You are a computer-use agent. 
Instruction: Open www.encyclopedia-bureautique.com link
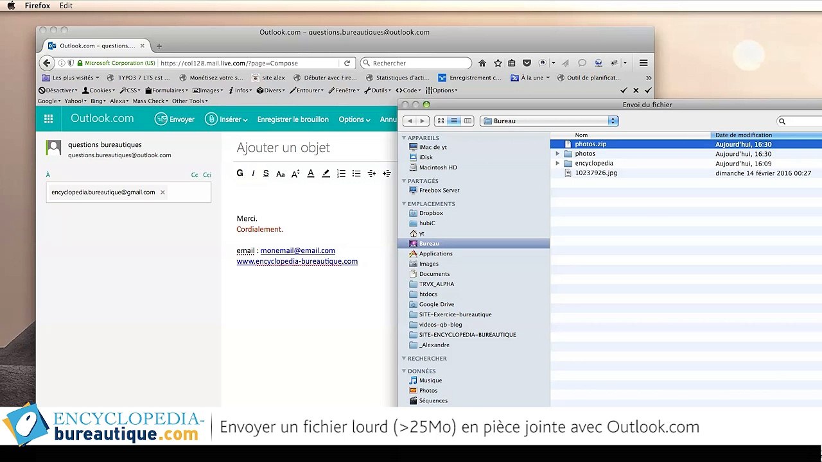click(x=297, y=262)
